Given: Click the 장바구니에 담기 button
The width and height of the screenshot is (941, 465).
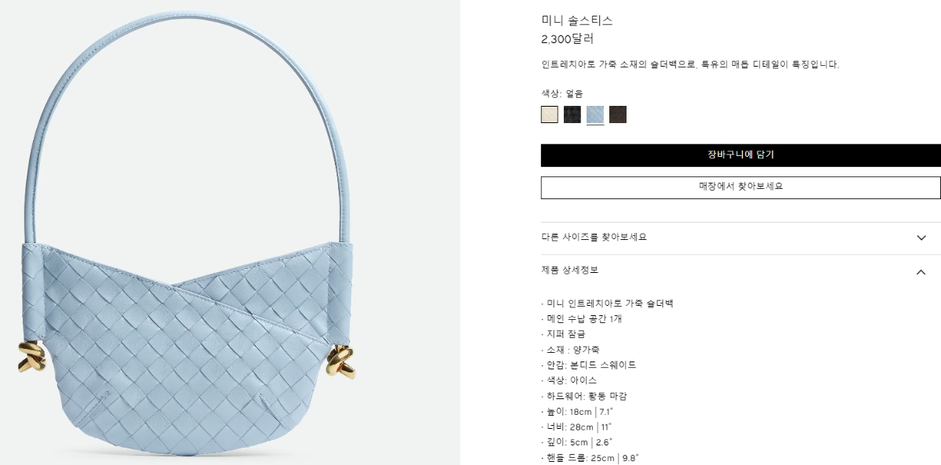Looking at the screenshot, I should pos(741,155).
